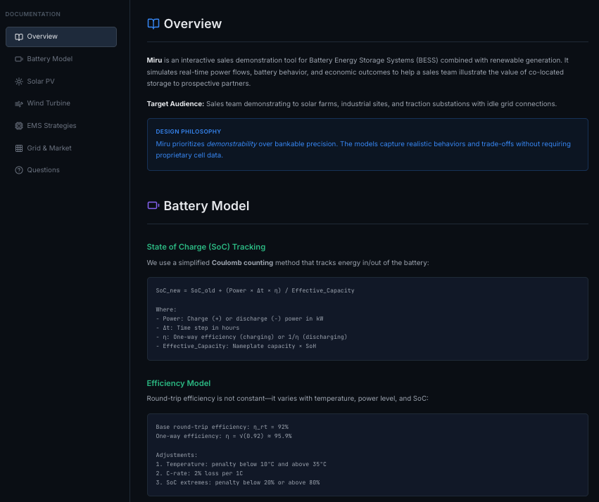
Task: Click the DESIGN PHILOSOPHY callout box
Action: coord(367,143)
